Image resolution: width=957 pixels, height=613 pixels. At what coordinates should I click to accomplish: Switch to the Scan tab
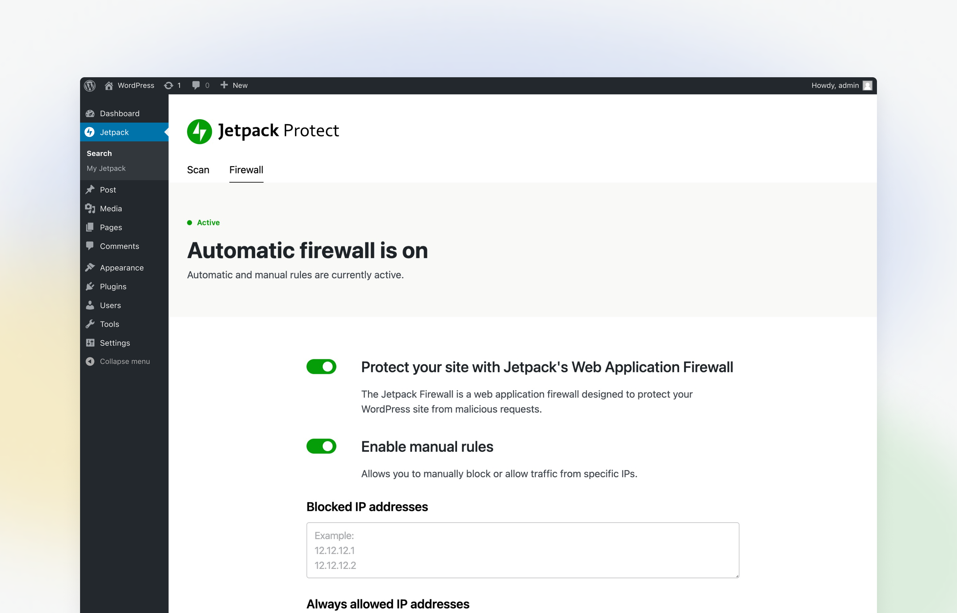pos(199,169)
